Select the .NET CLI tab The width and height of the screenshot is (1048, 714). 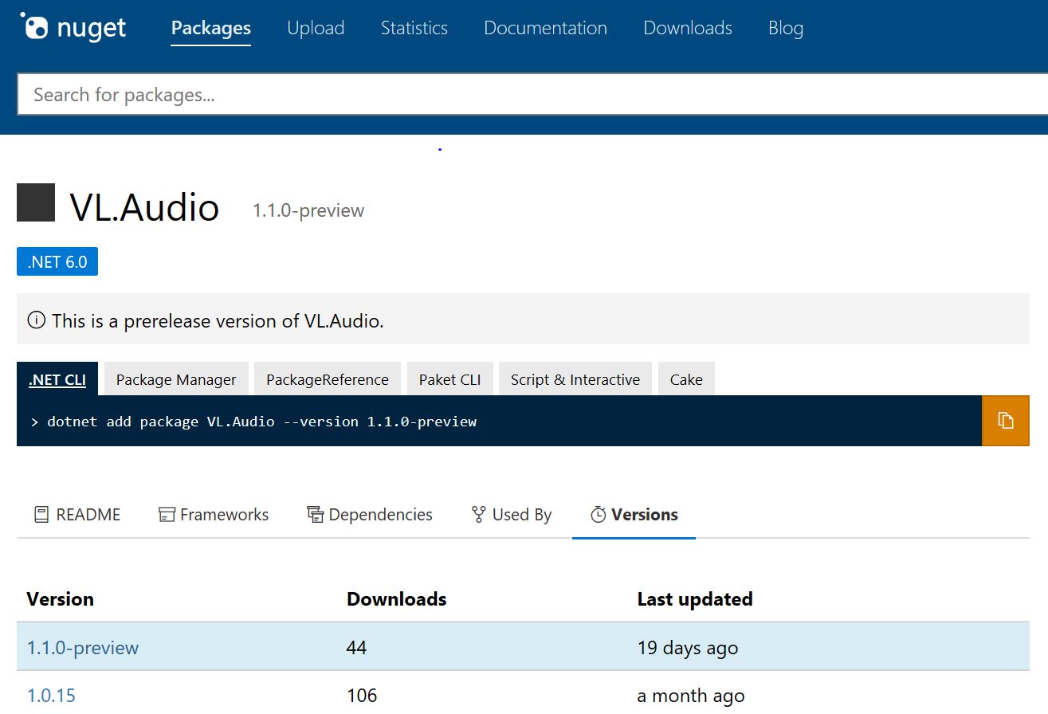pos(57,379)
